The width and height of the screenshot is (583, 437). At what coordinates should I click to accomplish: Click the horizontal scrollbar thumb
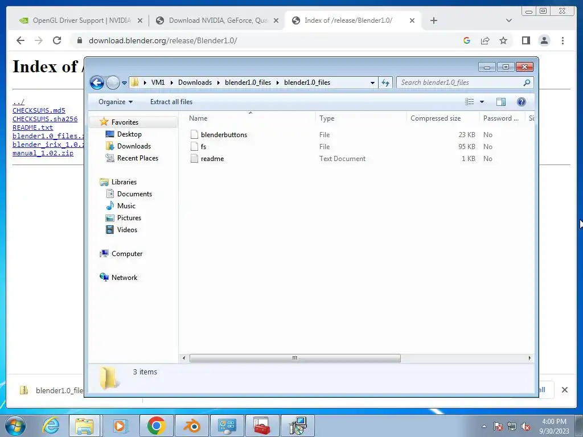tap(295, 358)
